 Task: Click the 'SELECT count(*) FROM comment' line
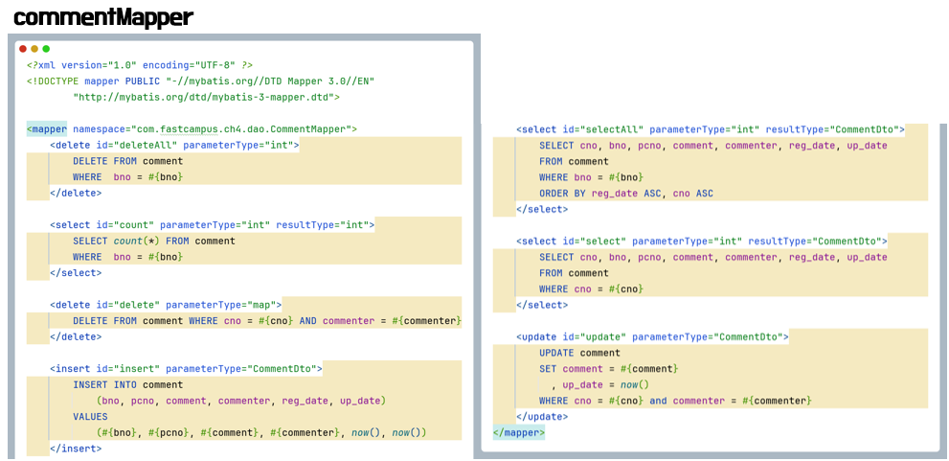pyautogui.click(x=154, y=242)
